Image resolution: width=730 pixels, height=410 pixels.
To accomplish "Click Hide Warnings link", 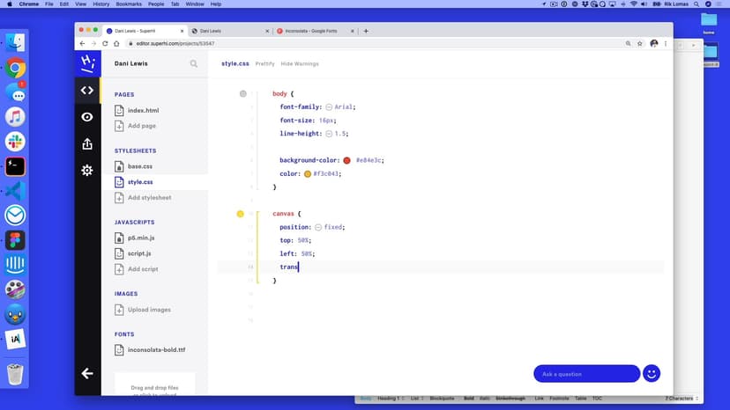I will pyautogui.click(x=300, y=64).
